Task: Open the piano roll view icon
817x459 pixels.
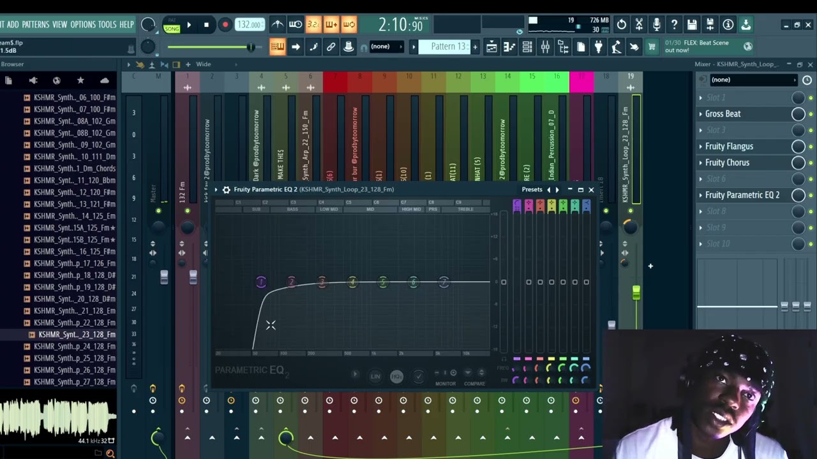Action: coord(509,47)
